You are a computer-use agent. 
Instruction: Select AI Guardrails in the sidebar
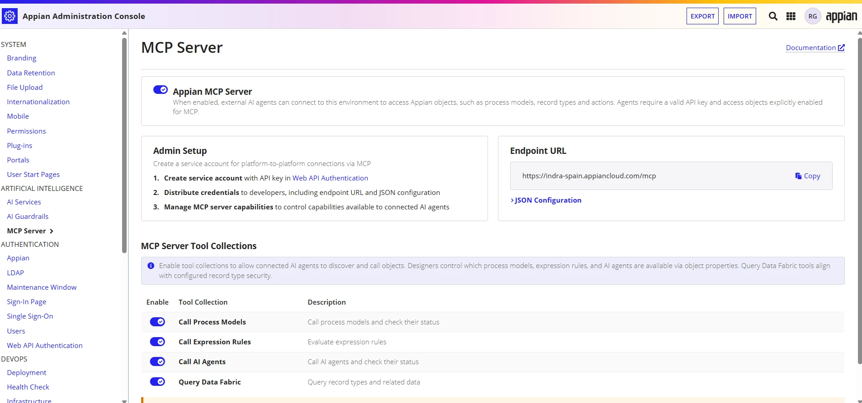28,217
